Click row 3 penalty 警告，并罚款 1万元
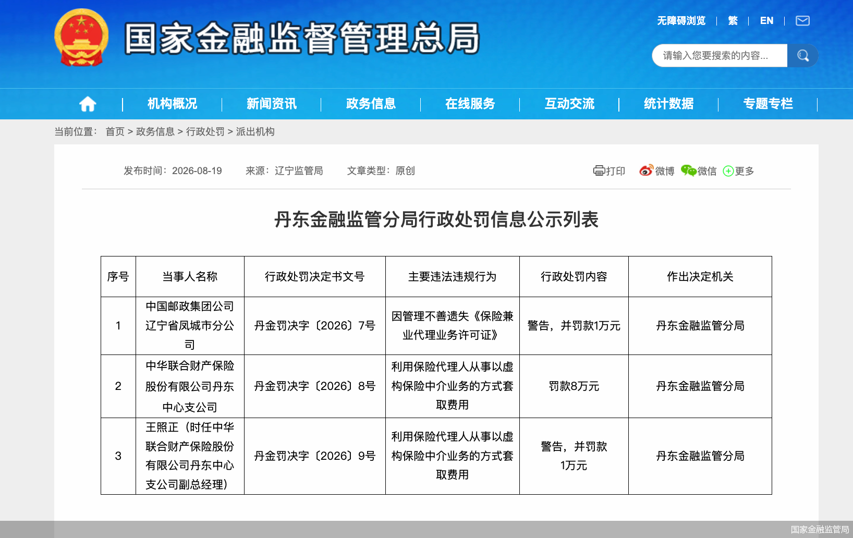 574,456
